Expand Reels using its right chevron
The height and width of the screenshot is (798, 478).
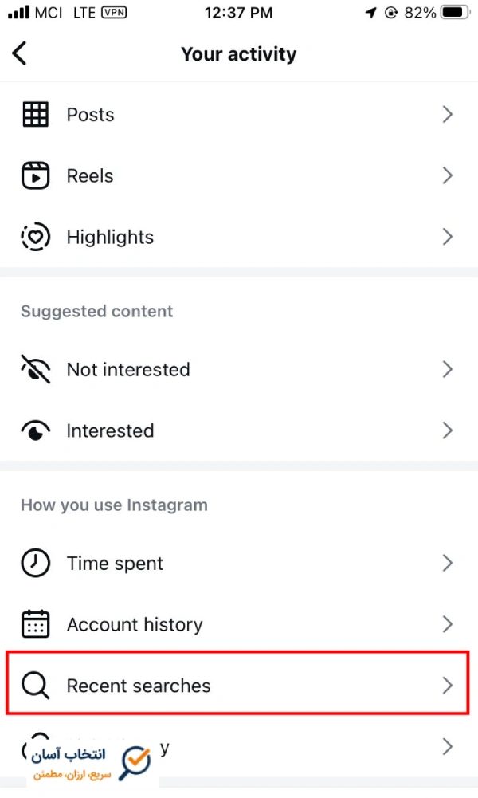[448, 175]
